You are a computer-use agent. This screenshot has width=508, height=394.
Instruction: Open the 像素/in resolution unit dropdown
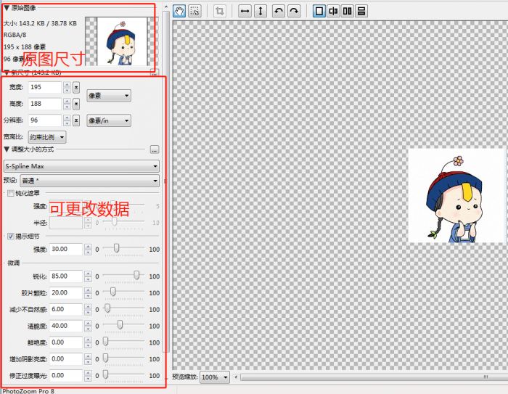(109, 120)
